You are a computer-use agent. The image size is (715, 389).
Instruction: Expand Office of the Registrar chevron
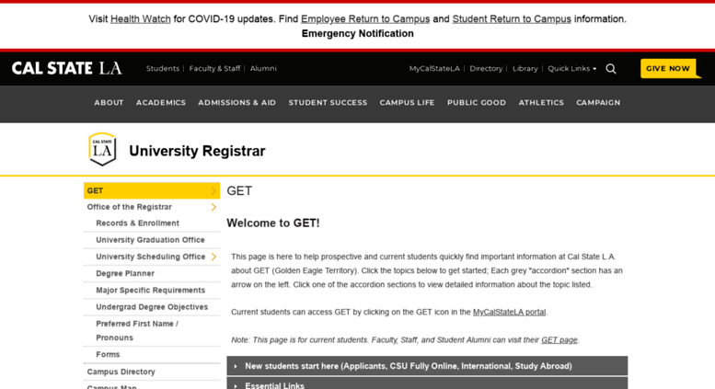[213, 207]
